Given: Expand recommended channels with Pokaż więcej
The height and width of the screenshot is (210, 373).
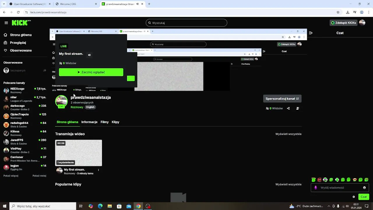Looking at the screenshot, I should tap(11, 176).
